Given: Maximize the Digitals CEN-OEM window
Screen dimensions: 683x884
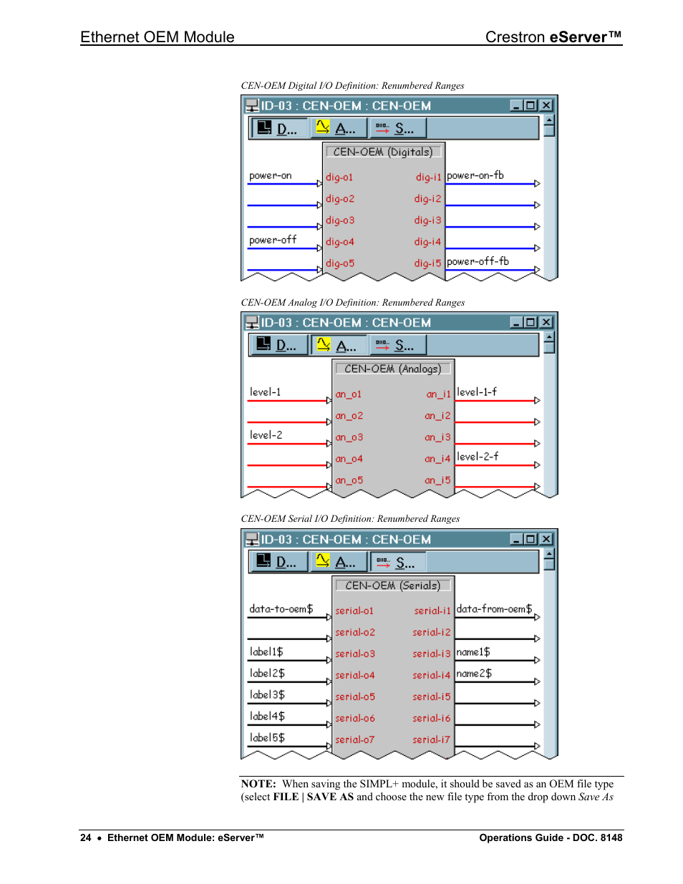Looking at the screenshot, I should (x=531, y=105).
